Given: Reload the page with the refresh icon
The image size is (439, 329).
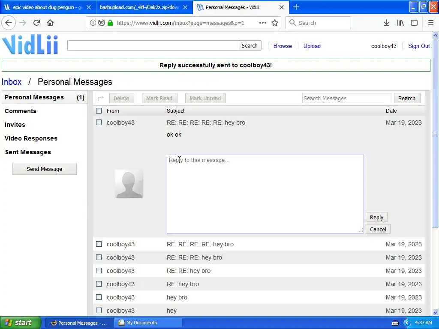Looking at the screenshot, I should click(x=37, y=23).
